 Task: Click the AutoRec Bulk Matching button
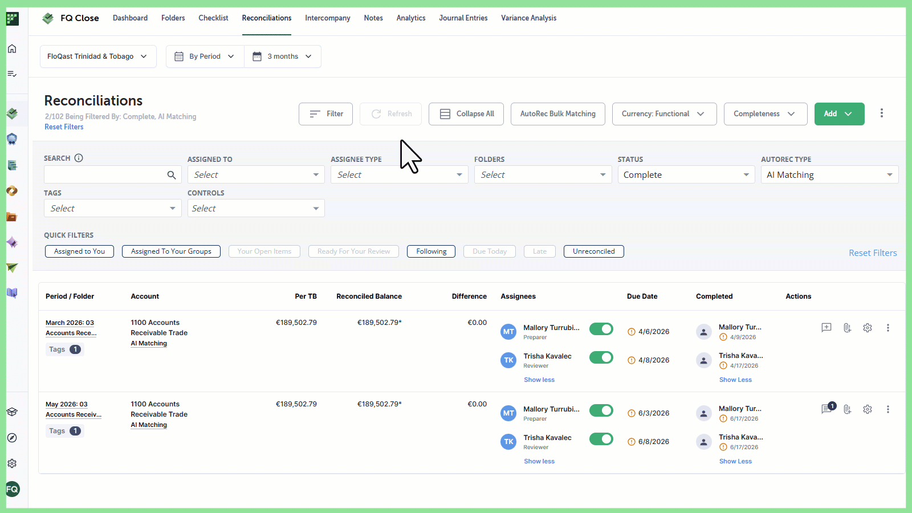tap(558, 114)
